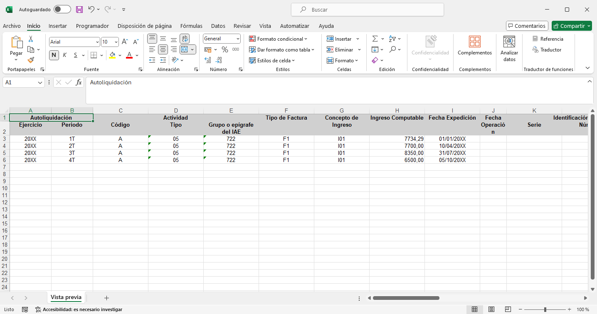Expand Estilos de celda menu
Screen dimensions: 597x314
coord(272,60)
